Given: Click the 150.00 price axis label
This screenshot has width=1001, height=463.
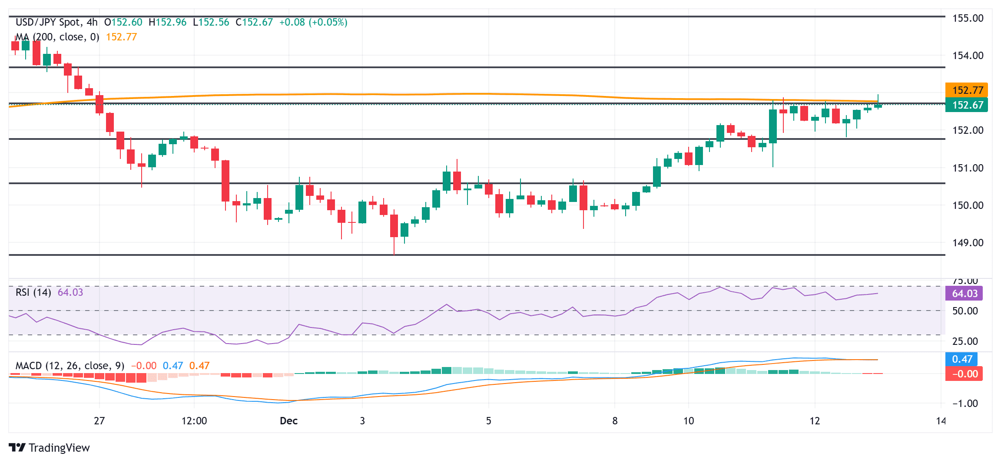Looking at the screenshot, I should [x=968, y=205].
